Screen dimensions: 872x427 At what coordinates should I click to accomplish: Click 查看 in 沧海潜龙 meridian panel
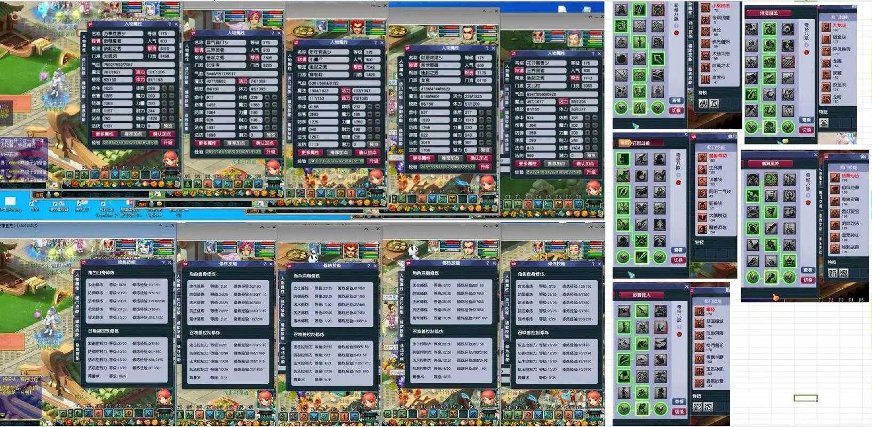tap(806, 120)
